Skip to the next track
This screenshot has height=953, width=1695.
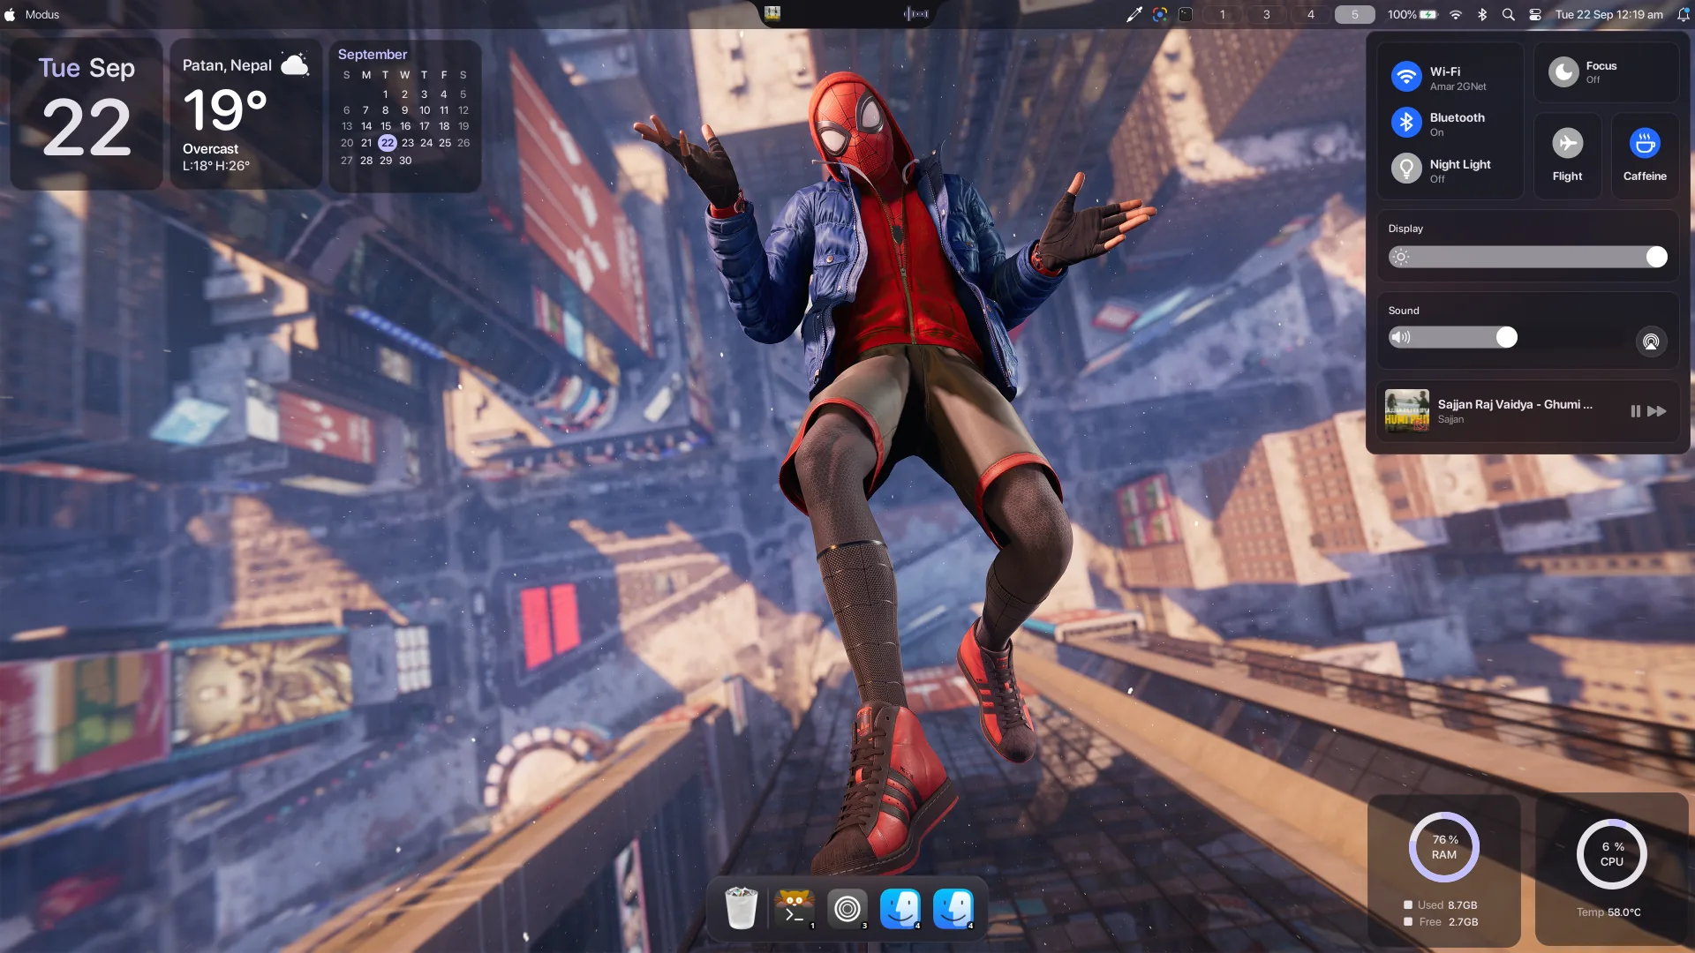(1657, 411)
